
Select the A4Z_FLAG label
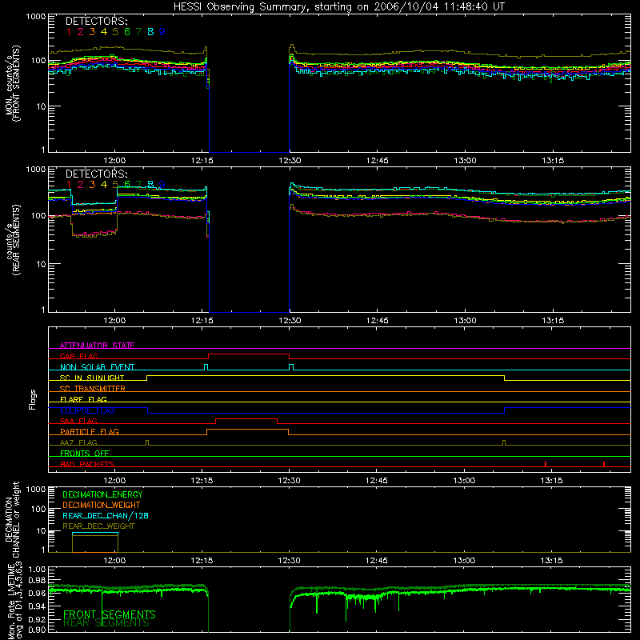(78, 442)
